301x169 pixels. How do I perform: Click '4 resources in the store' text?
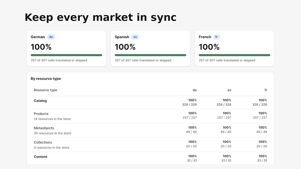click(x=51, y=147)
